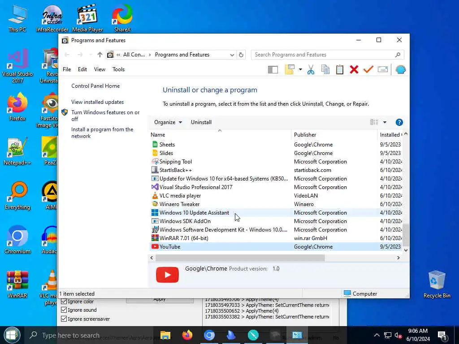Click the envelope-style Properties toolbar icon

(x=383, y=69)
